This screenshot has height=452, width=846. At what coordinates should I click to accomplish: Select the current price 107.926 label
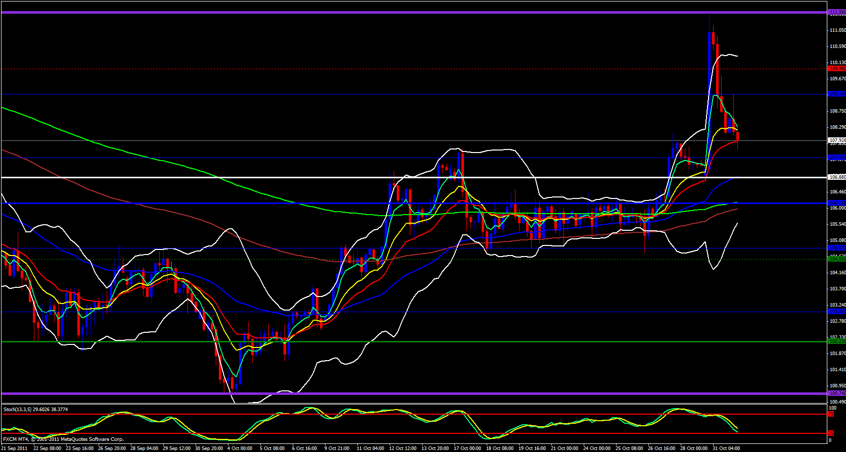click(836, 140)
